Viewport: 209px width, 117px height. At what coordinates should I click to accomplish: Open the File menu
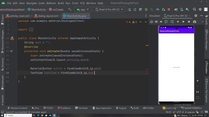coord(9,3)
